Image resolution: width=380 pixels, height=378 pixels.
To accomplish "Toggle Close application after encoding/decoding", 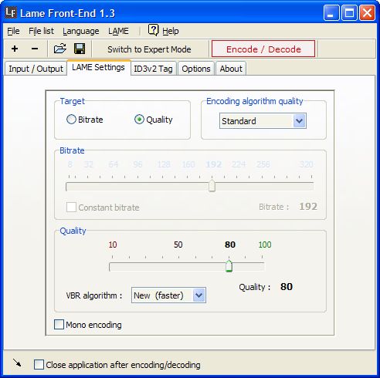I will (39, 364).
